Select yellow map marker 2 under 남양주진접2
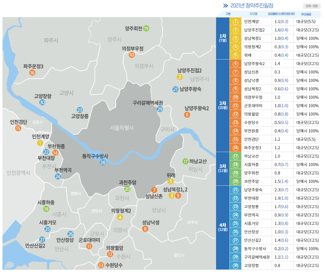323x272 pixels. pyautogui.click(x=180, y=77)
